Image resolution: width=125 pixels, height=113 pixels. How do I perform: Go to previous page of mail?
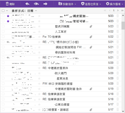tap(109, 11)
